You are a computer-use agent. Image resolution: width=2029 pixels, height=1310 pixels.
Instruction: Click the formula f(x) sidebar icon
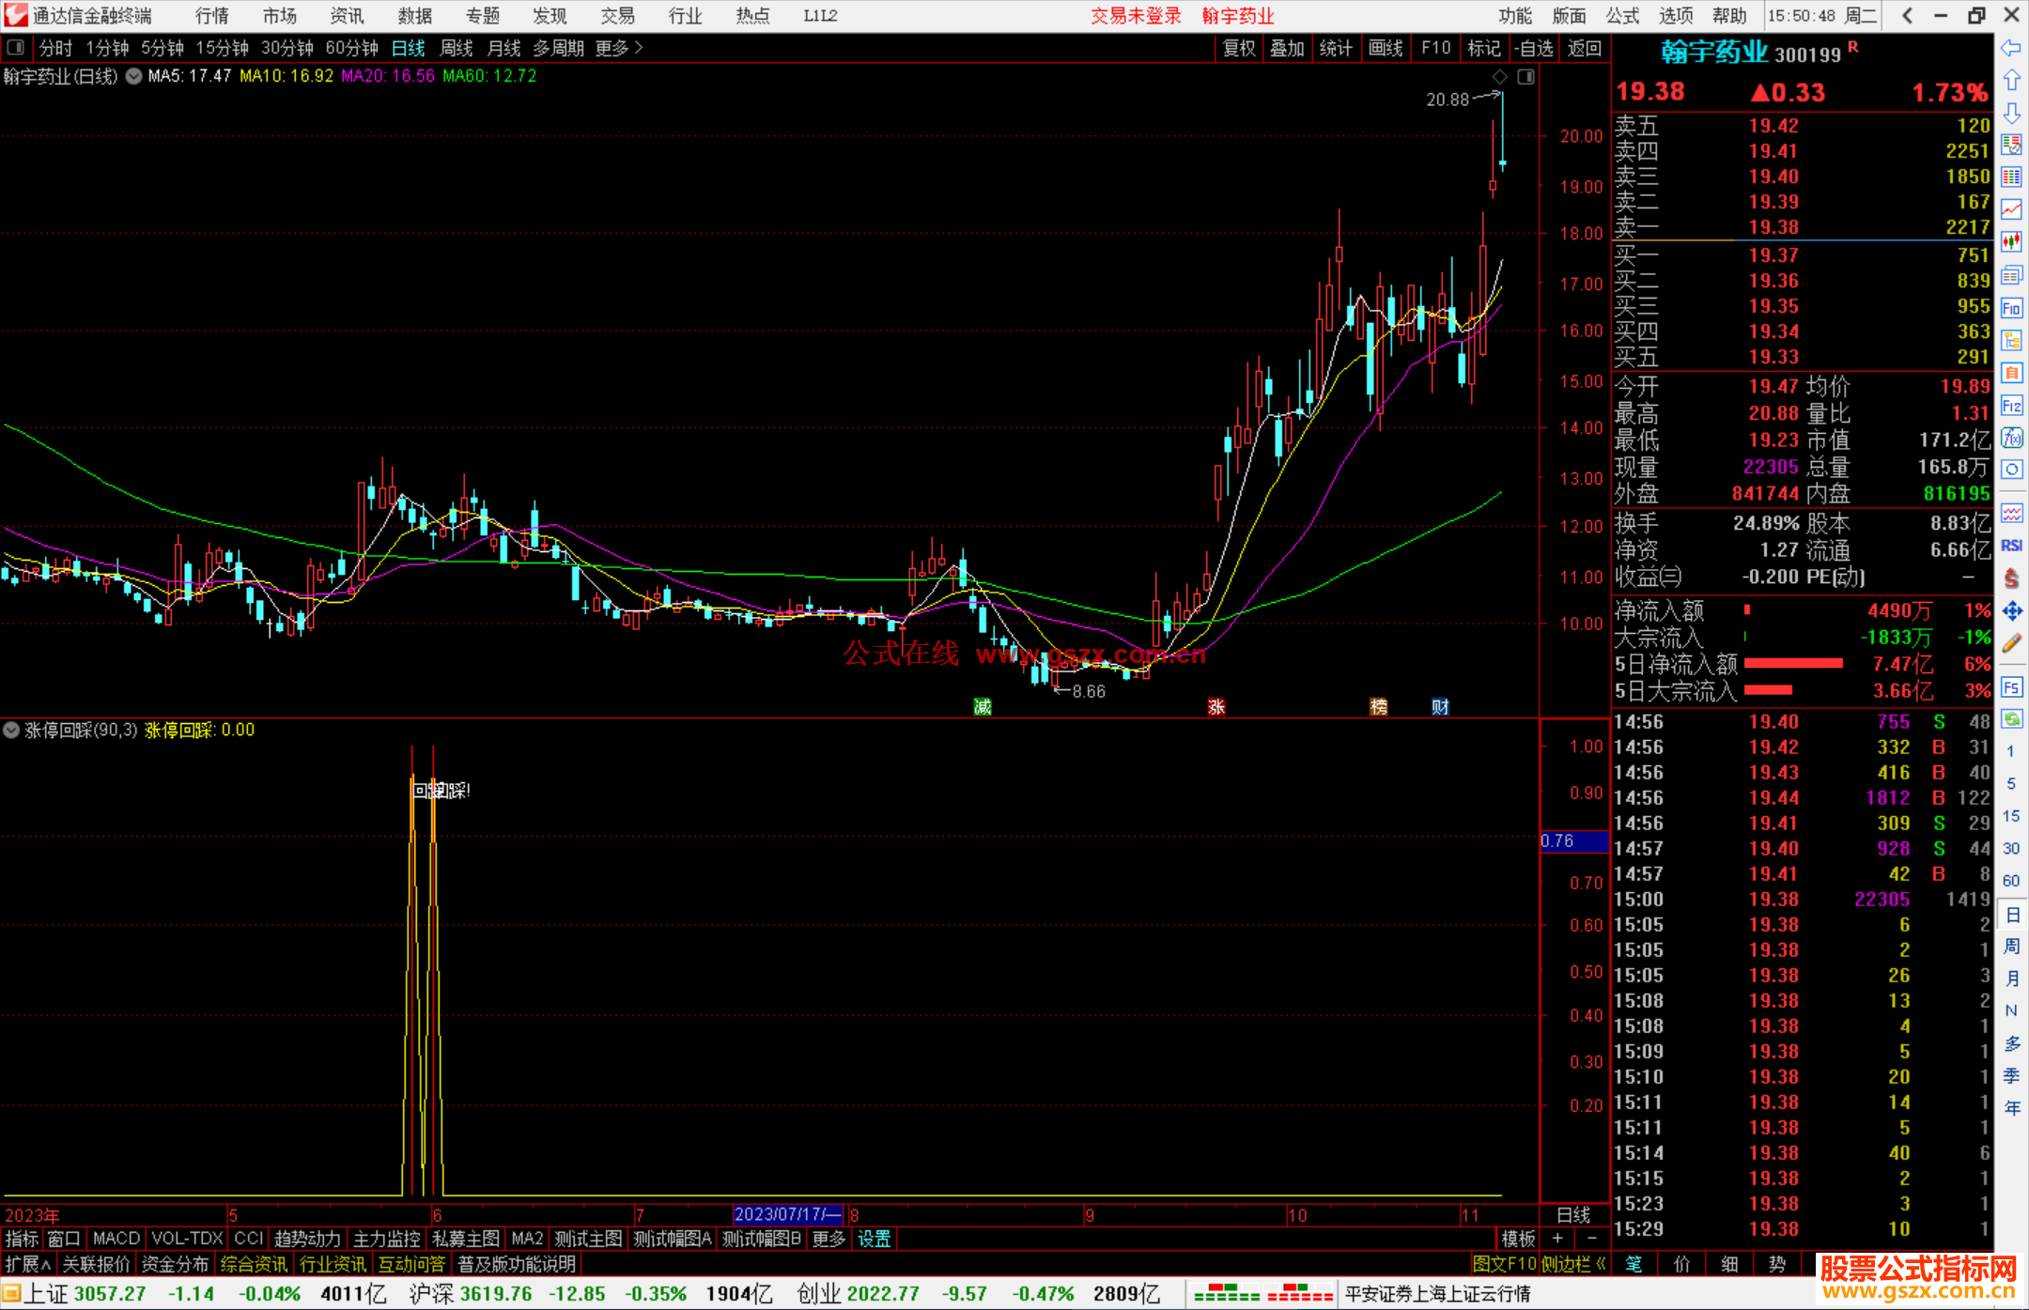(2011, 438)
